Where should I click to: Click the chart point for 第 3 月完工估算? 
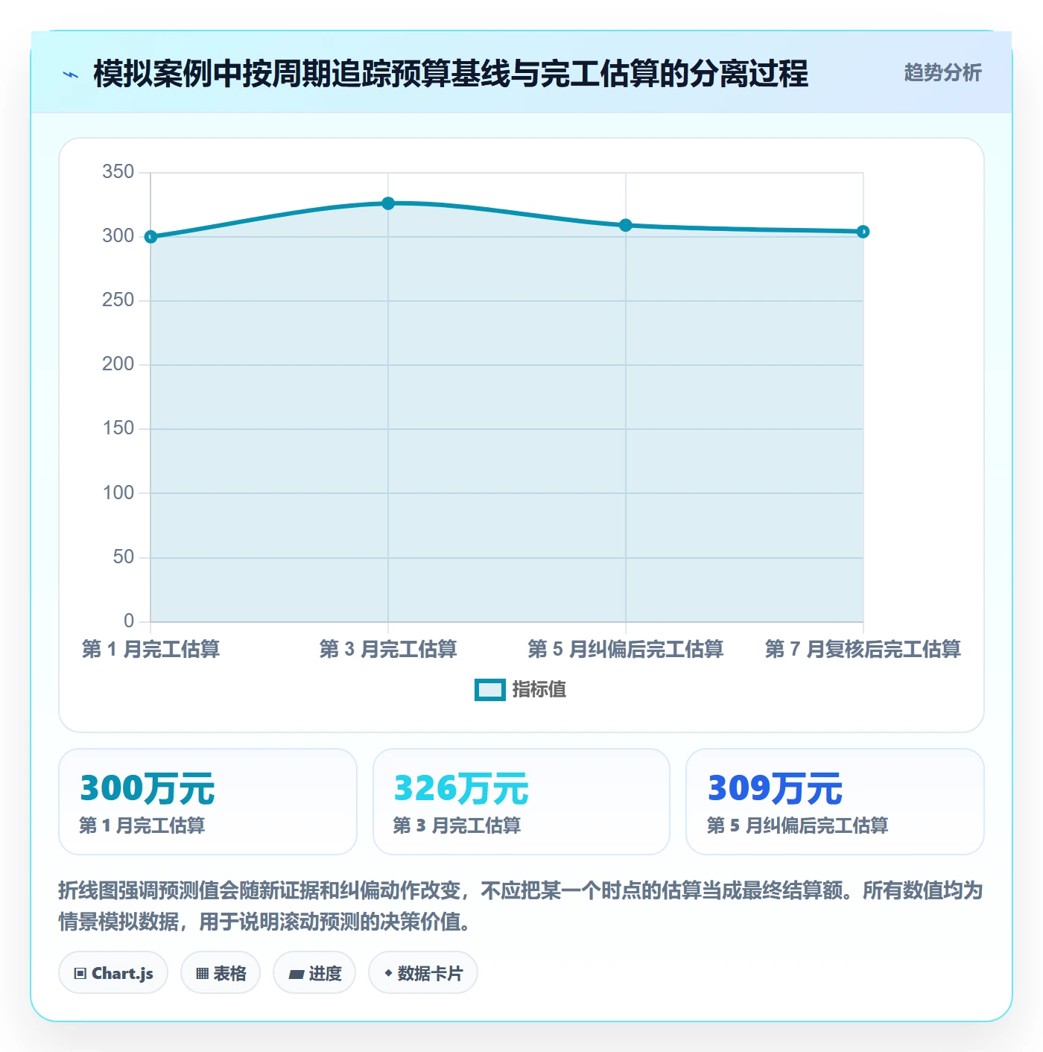tap(388, 203)
